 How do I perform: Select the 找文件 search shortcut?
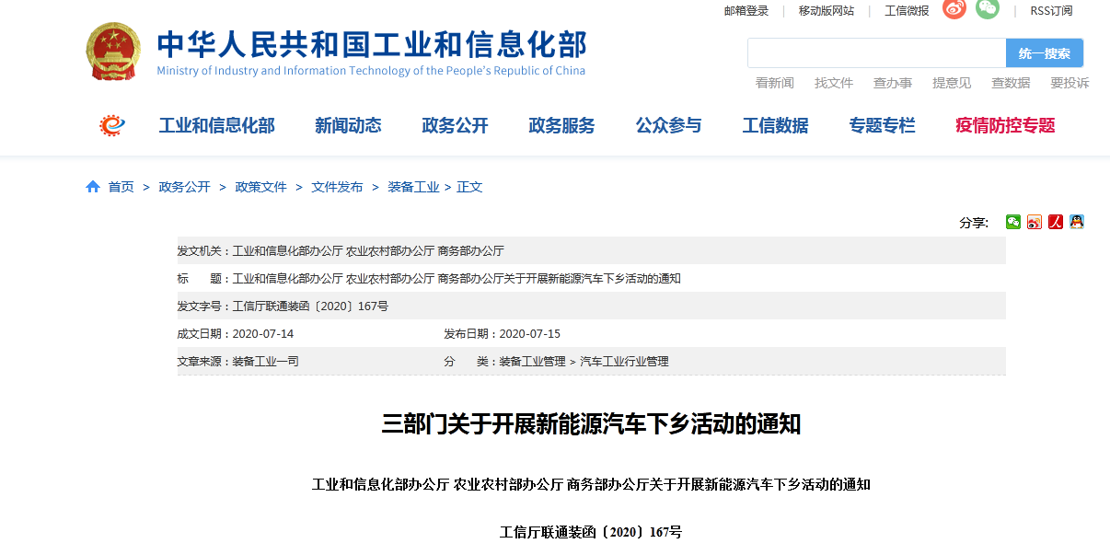coord(834,83)
